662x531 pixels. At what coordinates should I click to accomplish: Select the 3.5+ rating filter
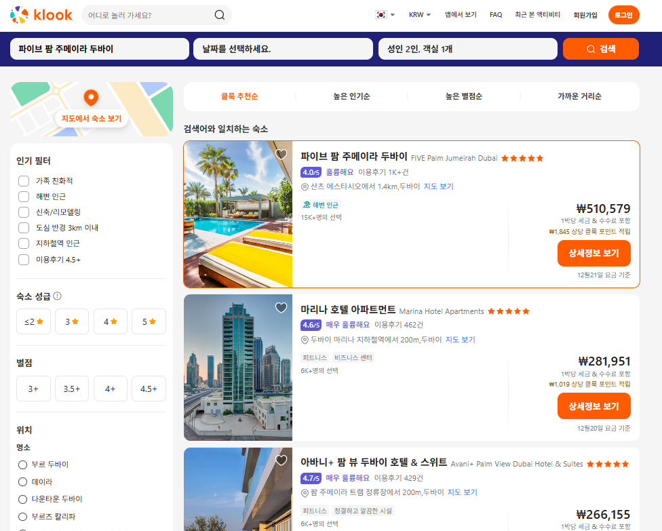click(x=72, y=389)
